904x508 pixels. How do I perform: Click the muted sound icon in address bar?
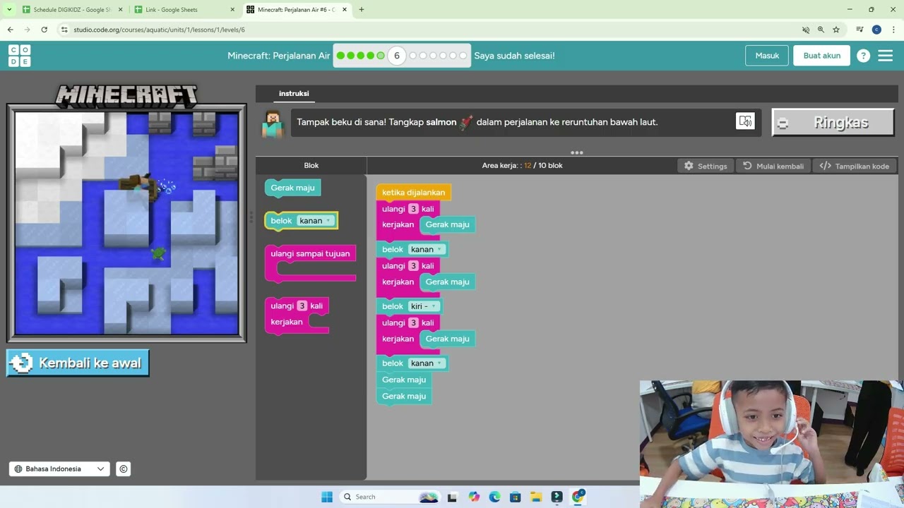click(806, 30)
